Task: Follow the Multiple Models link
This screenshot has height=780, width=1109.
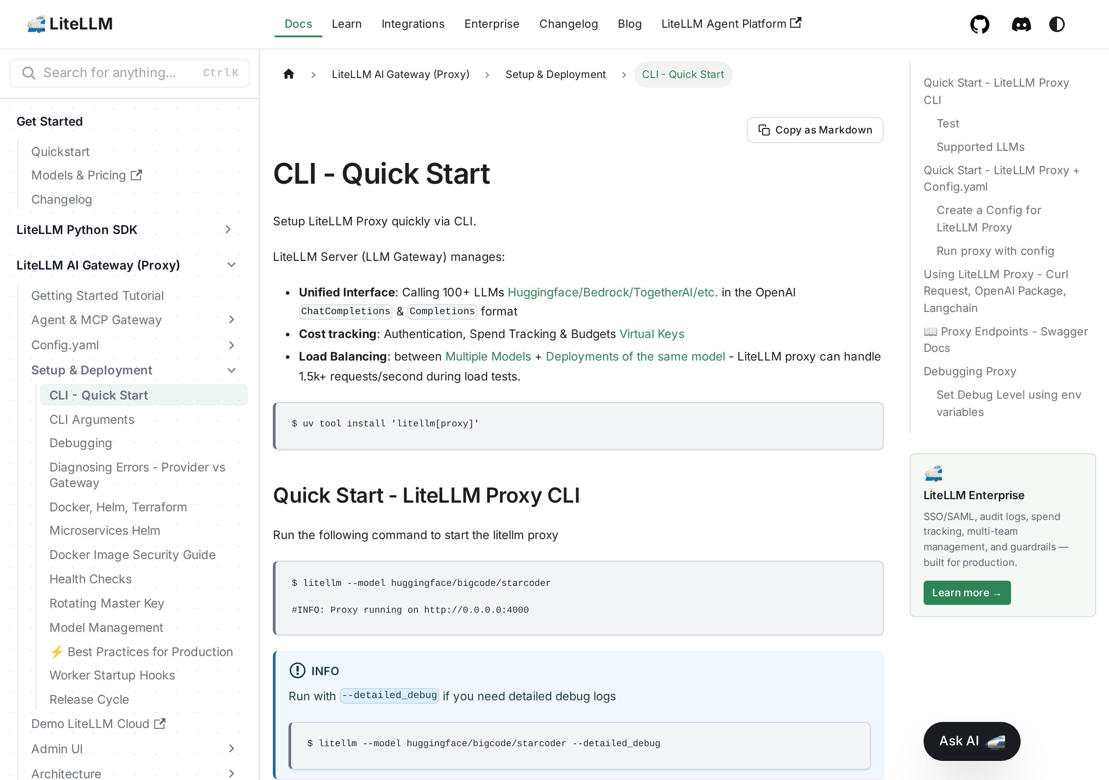Action: [488, 356]
